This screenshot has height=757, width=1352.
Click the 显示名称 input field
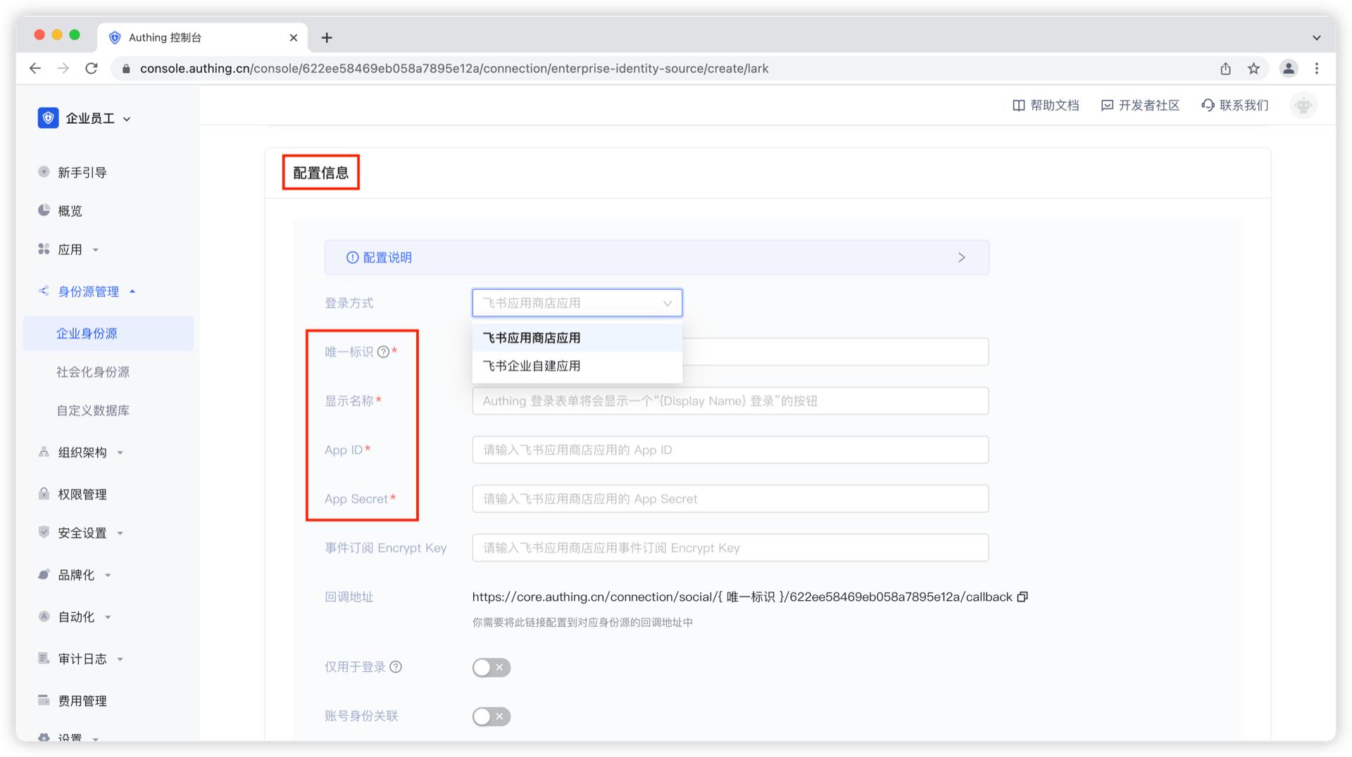tap(730, 401)
